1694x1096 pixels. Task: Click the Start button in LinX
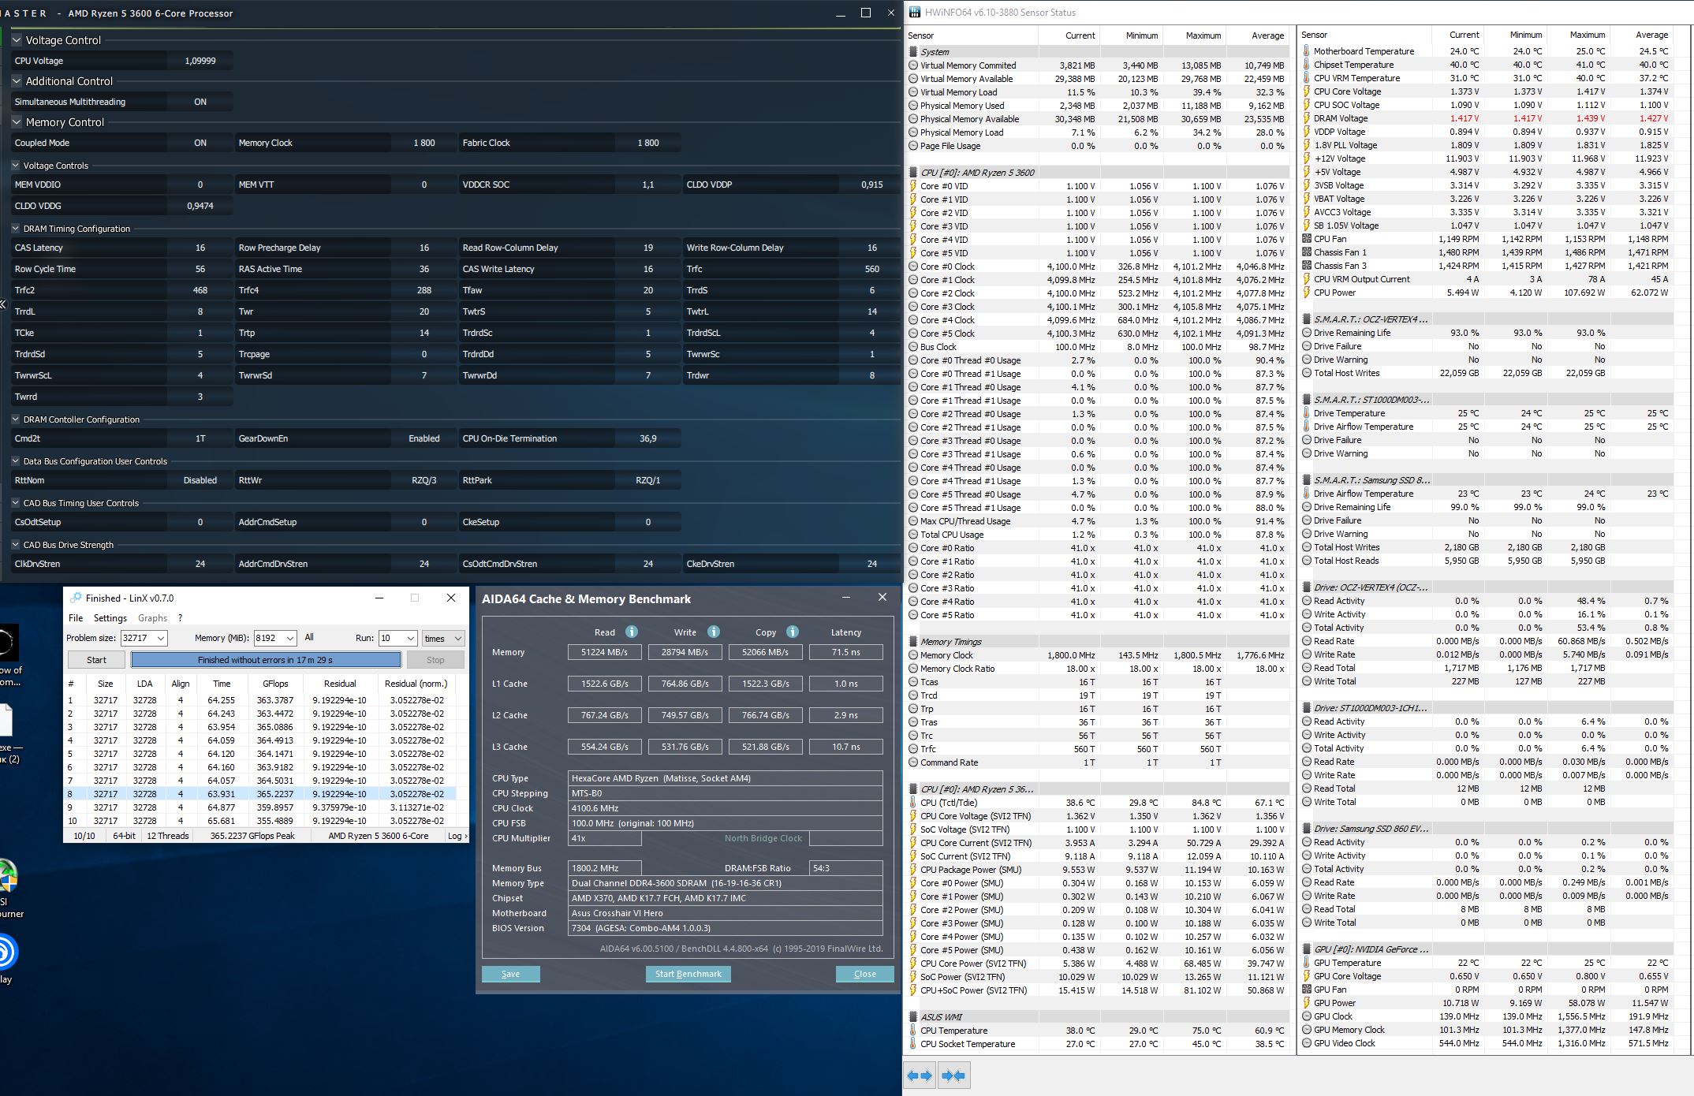click(96, 660)
